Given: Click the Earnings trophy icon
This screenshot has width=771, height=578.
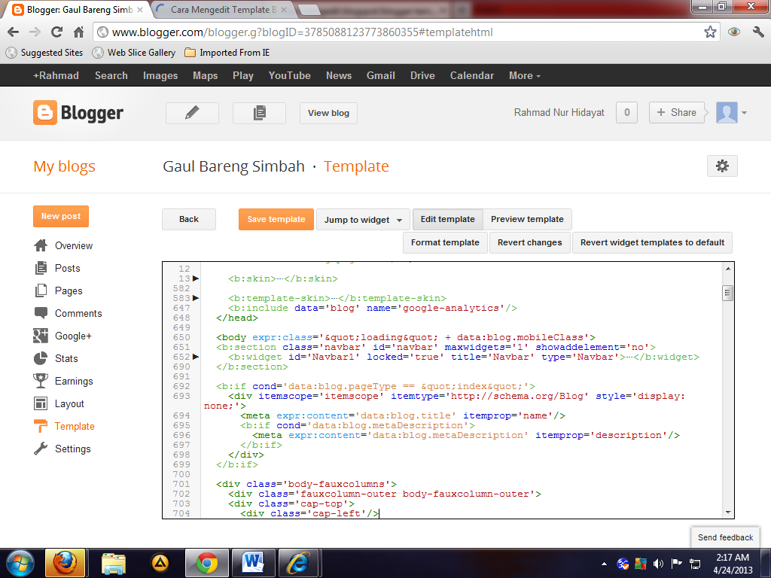Looking at the screenshot, I should (41, 381).
